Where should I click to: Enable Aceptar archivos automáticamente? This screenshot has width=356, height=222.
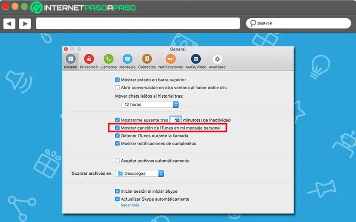pyautogui.click(x=117, y=161)
